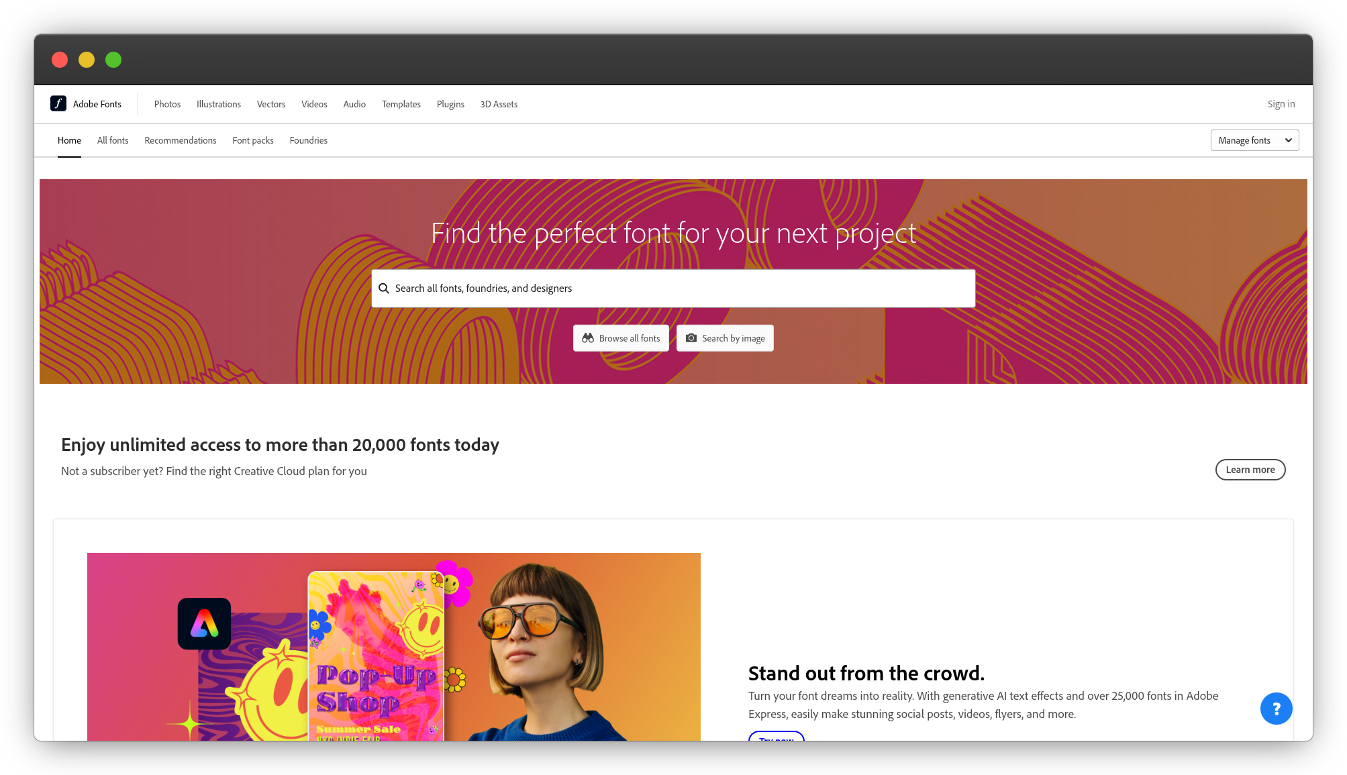This screenshot has width=1347, height=775.
Task: Click the red close window button
Action: tap(60, 60)
